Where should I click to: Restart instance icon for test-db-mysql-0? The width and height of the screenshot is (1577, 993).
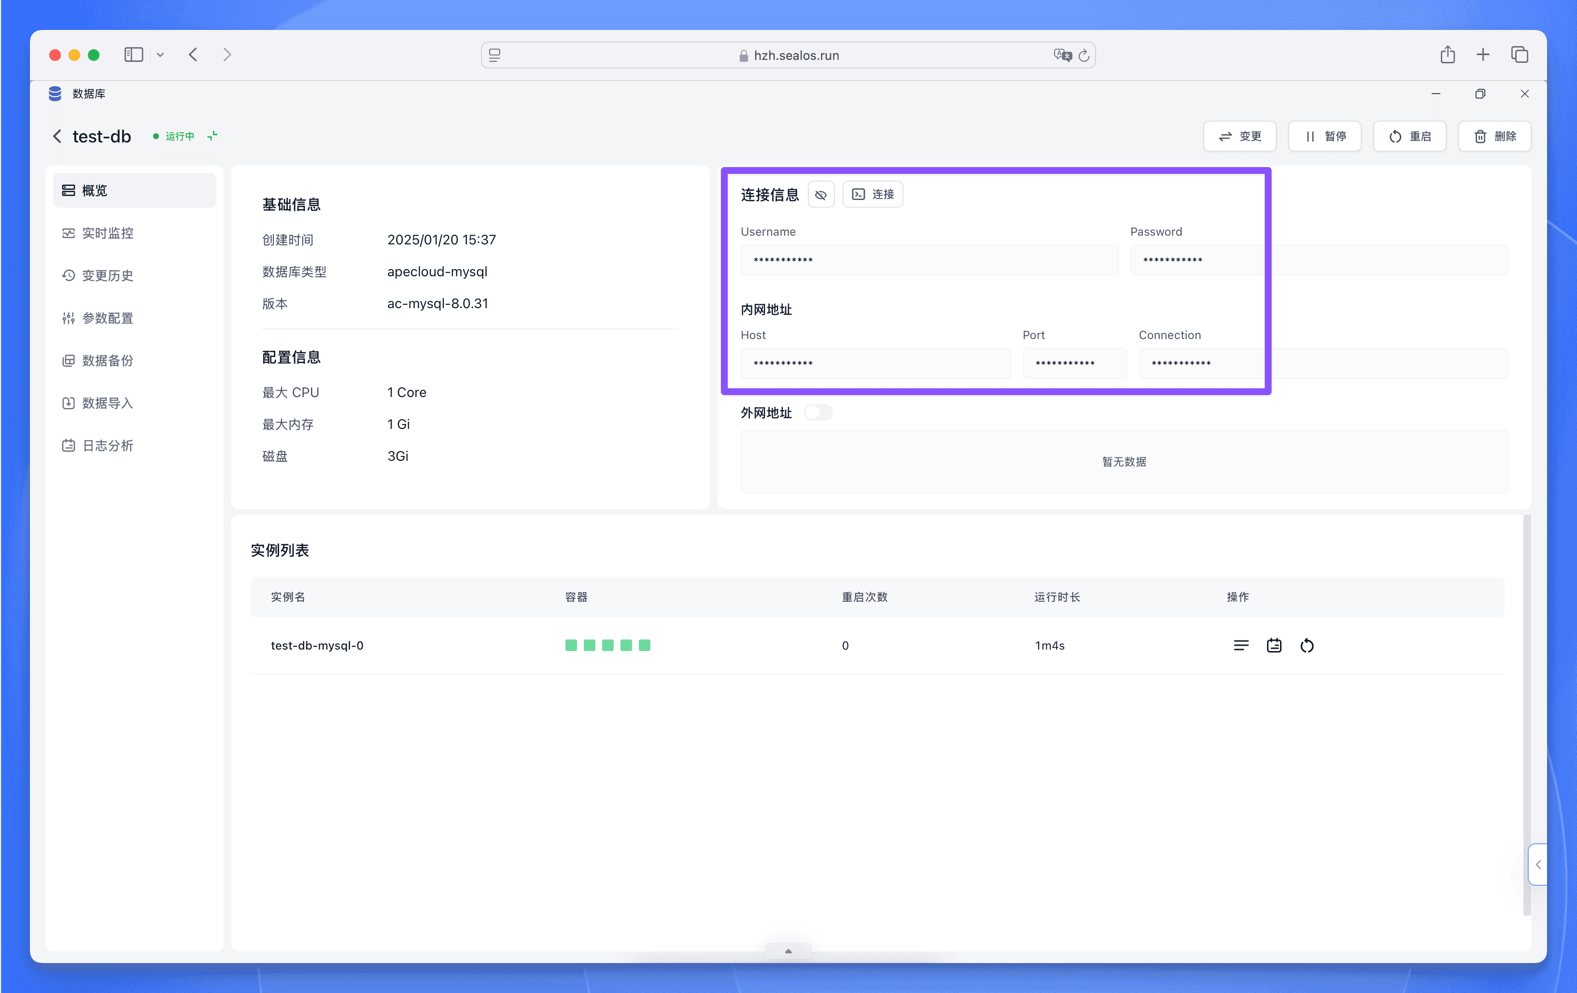pos(1307,645)
